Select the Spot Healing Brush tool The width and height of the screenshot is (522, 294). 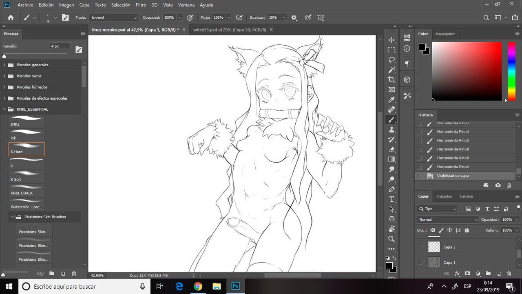391,109
